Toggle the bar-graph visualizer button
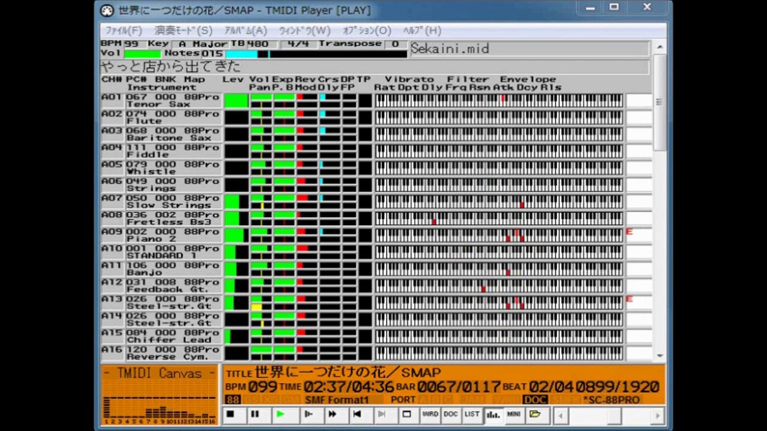Screen dimensions: 767x431 pos(493,414)
